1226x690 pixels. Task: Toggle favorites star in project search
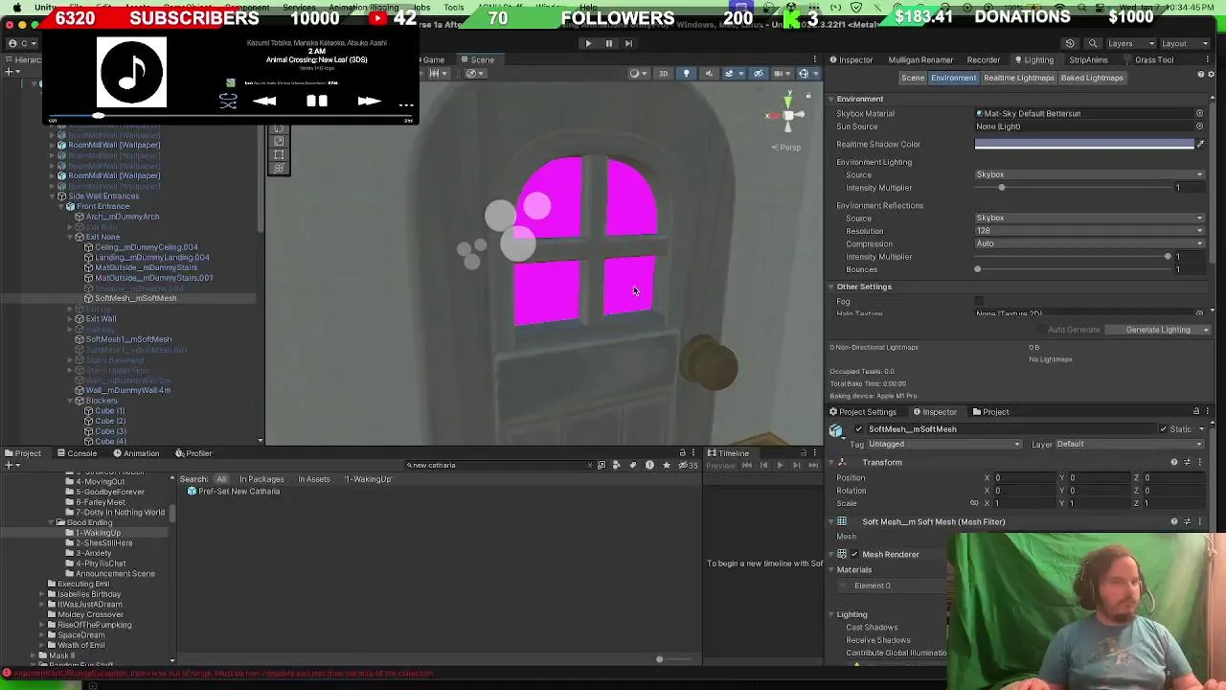point(667,466)
